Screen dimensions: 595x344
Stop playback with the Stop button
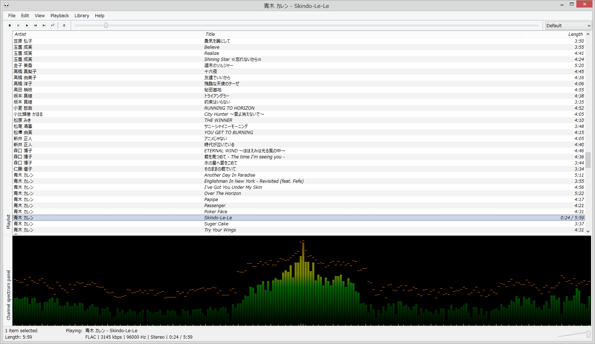coord(10,25)
